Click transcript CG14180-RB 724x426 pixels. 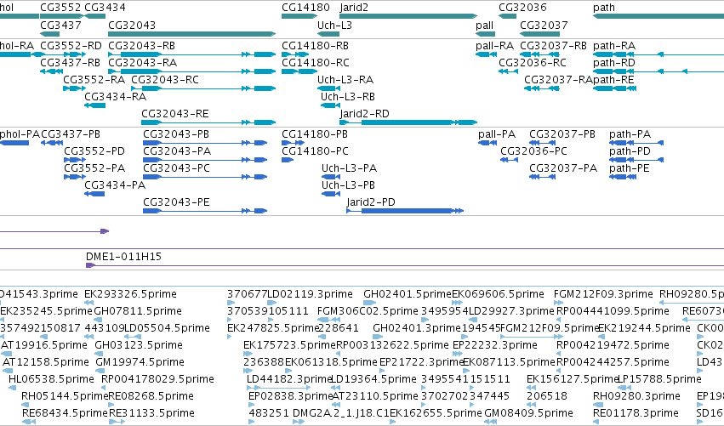pos(316,46)
